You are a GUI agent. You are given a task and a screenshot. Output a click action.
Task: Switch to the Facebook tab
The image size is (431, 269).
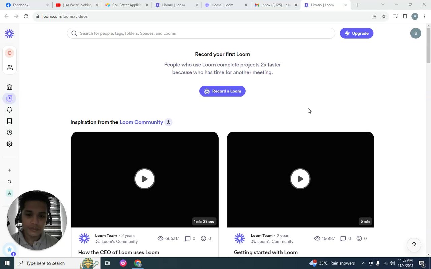(x=26, y=5)
